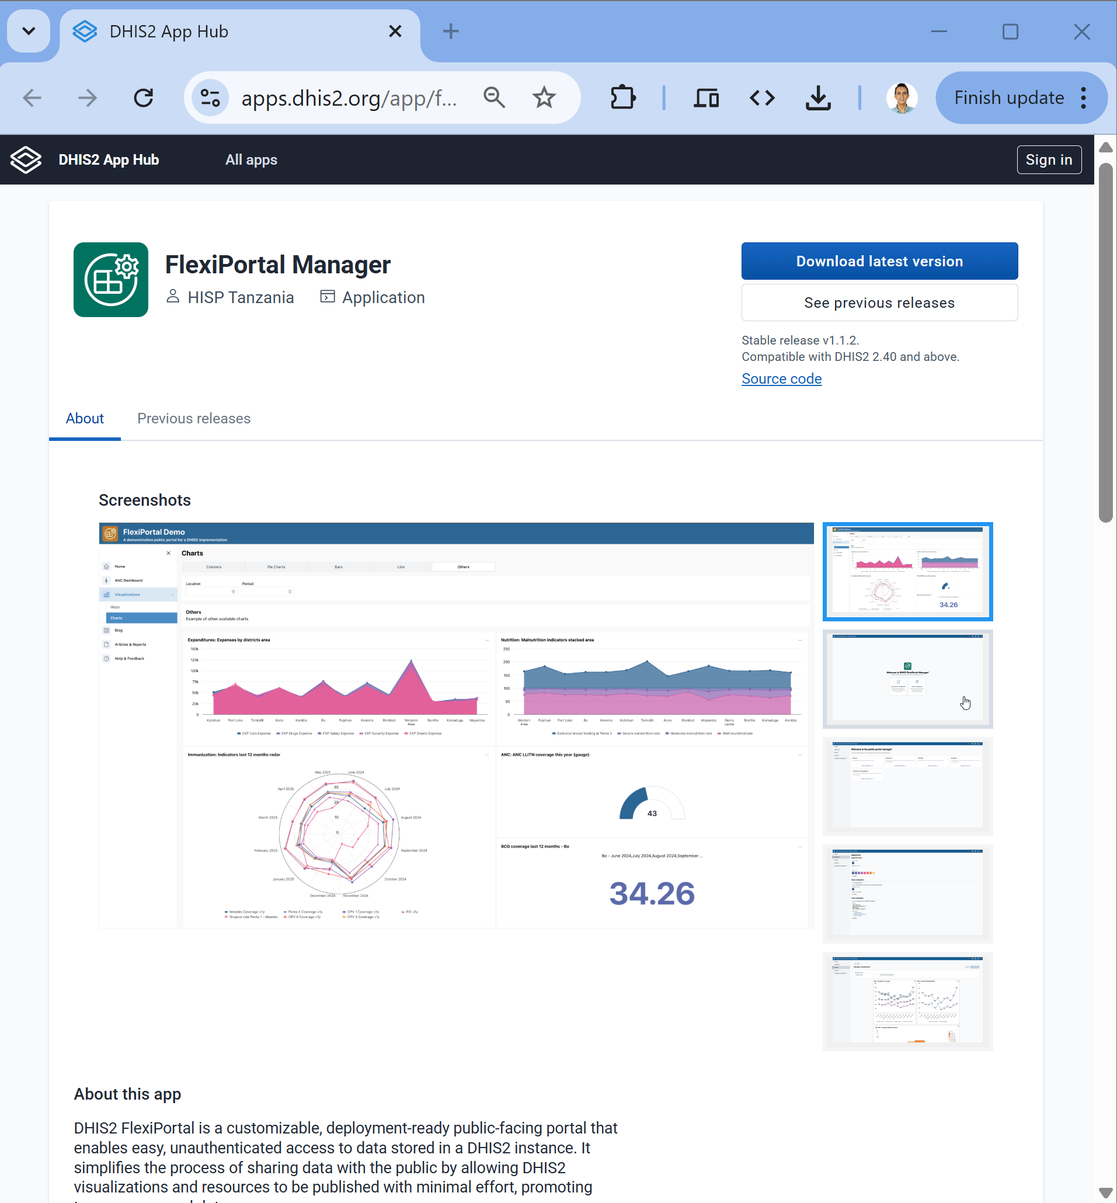
Task: Click the browser forward arrow
Action: coord(88,98)
